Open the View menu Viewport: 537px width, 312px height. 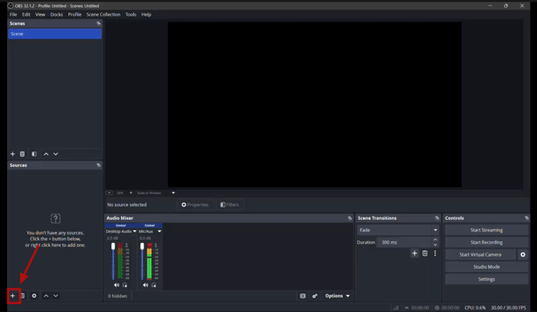[x=40, y=14]
